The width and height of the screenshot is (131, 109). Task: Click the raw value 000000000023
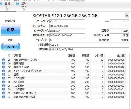(116, 75)
